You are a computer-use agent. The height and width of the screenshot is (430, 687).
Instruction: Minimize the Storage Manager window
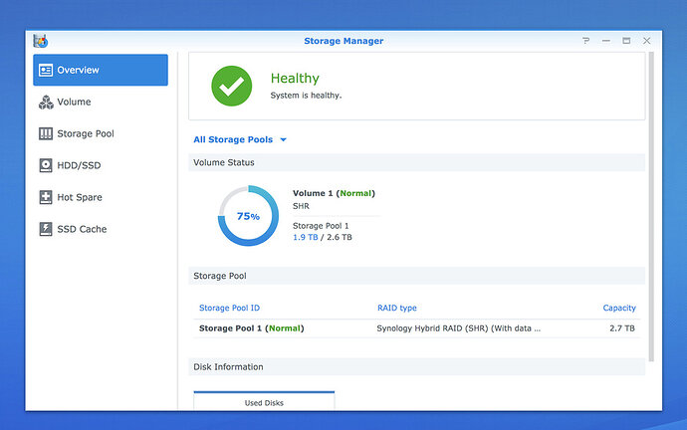coord(606,41)
